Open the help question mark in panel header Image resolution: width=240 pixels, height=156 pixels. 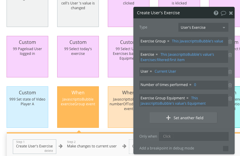pos(216,13)
